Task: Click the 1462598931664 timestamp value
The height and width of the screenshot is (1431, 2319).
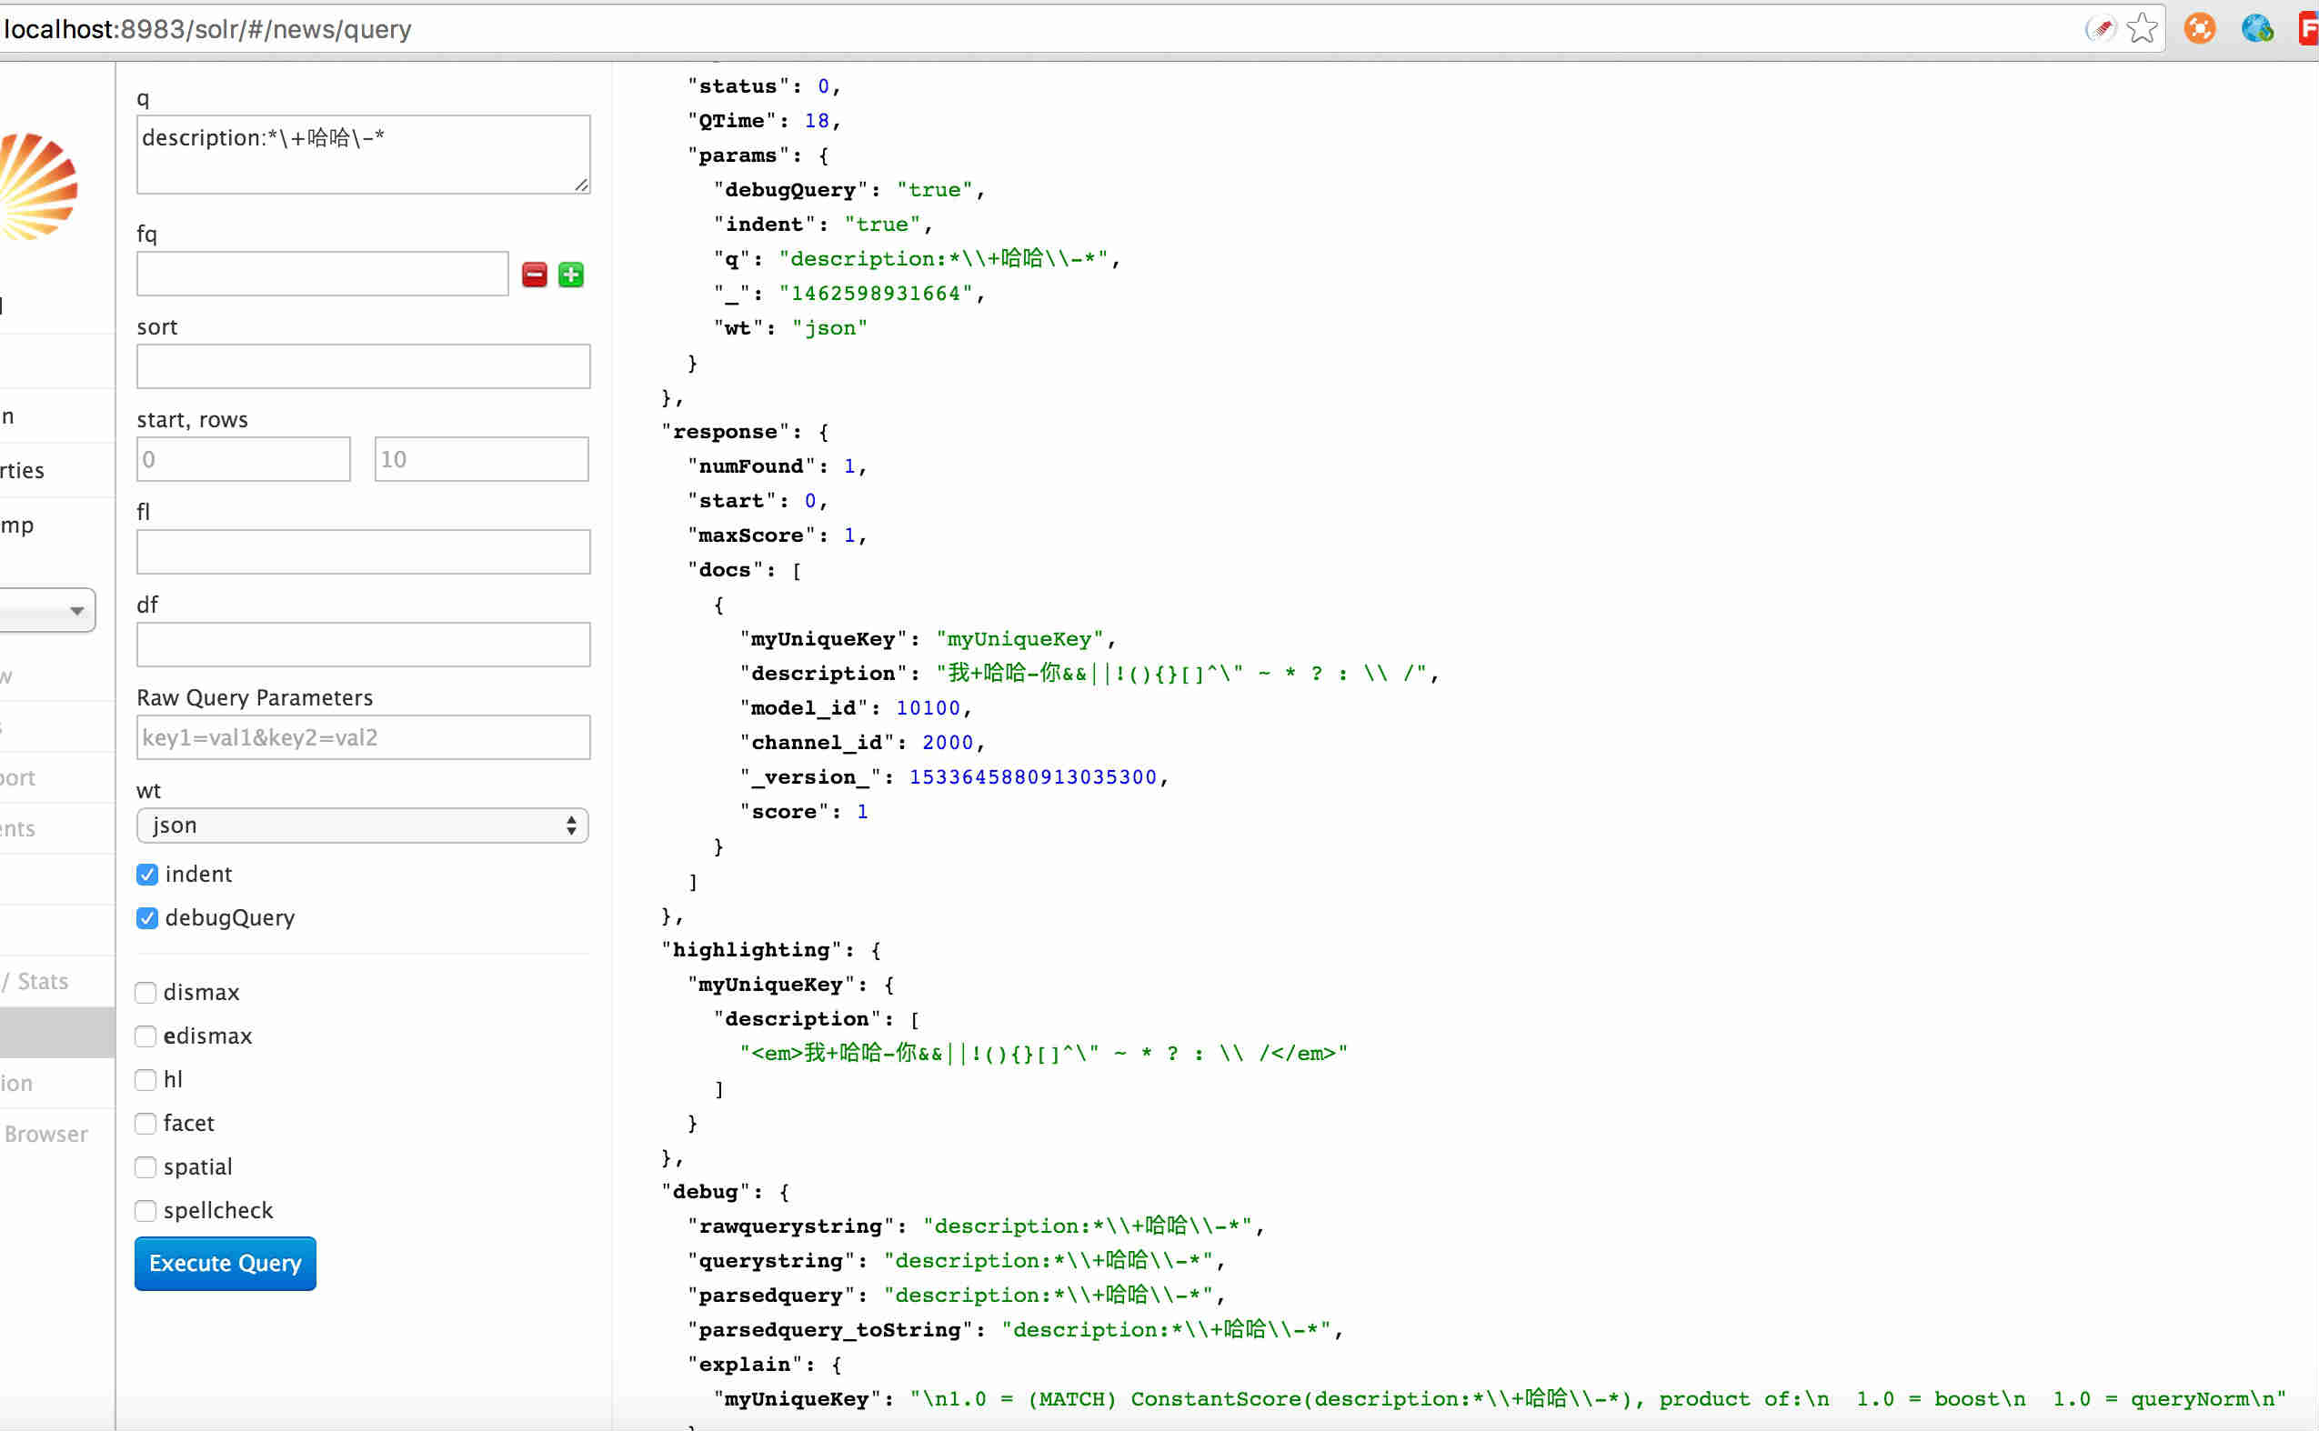Action: [876, 294]
